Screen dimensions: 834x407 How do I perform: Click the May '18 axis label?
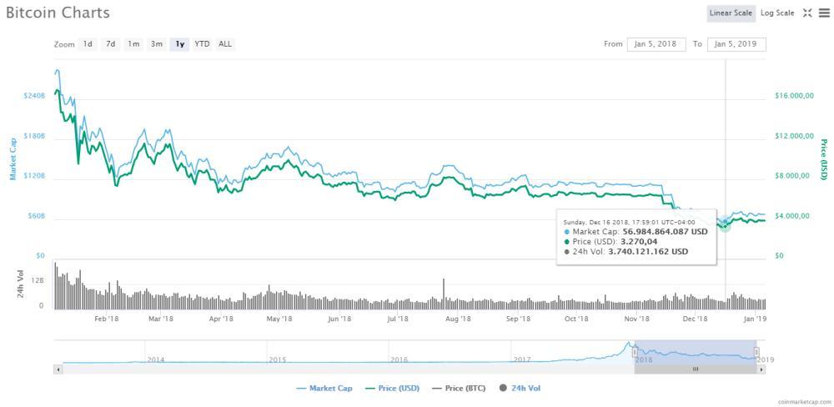(x=279, y=319)
